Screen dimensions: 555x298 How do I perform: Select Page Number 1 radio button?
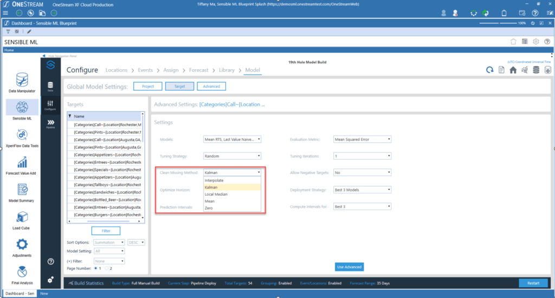click(95, 268)
